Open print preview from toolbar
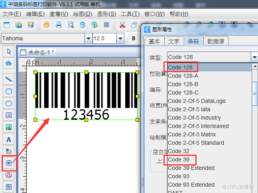Image resolution: width=258 pixels, height=193 pixels. pyautogui.click(x=71, y=25)
